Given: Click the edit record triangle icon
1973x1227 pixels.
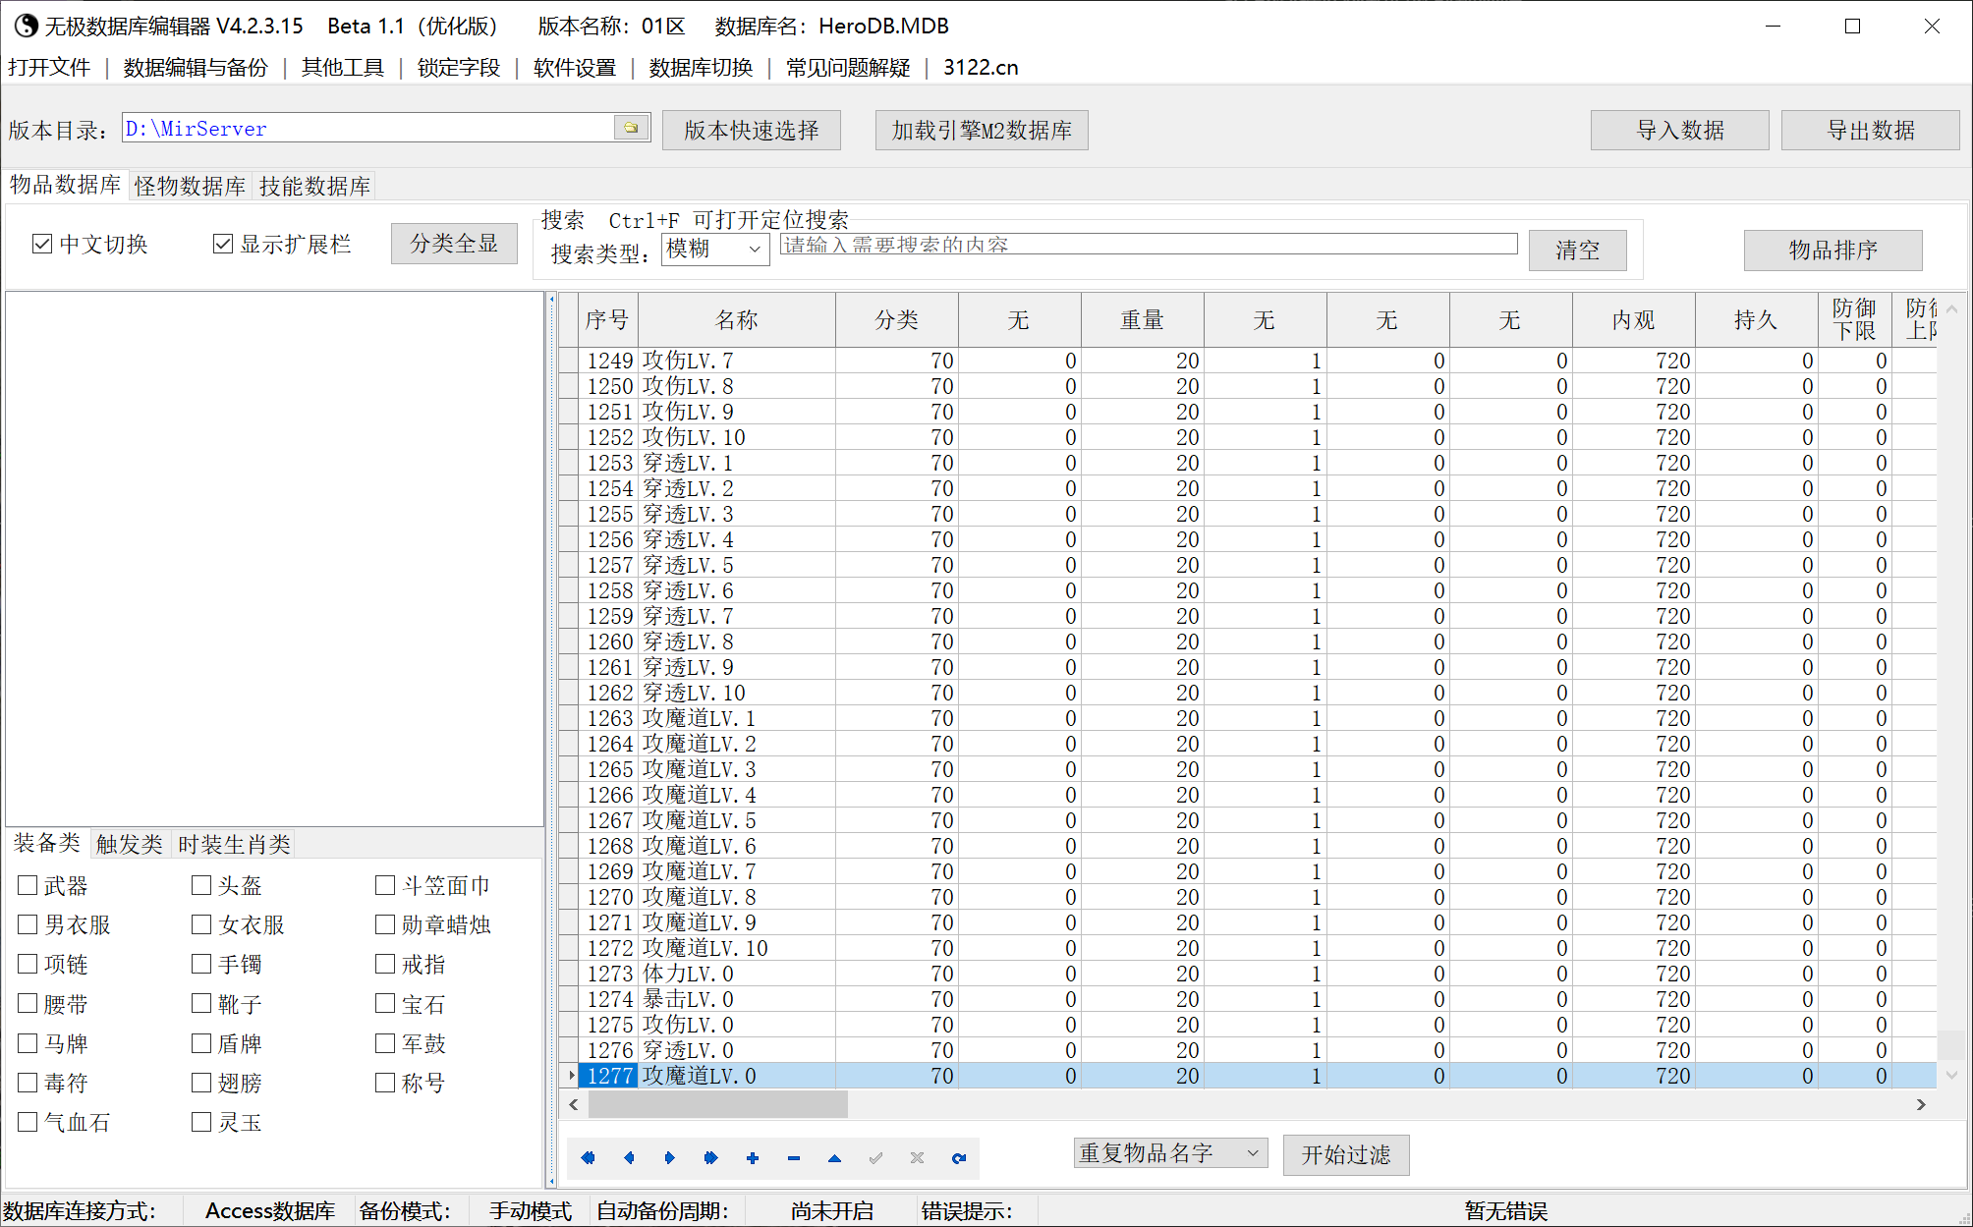Looking at the screenshot, I should click(x=835, y=1158).
